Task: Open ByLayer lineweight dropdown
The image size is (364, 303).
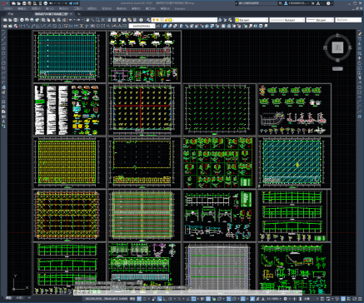Action: click(320, 20)
